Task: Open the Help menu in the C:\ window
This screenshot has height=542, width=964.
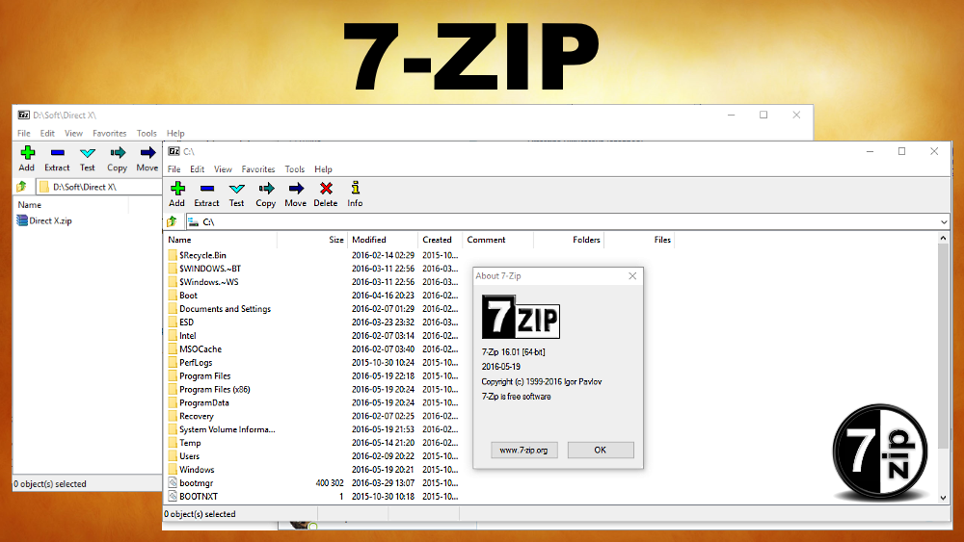Action: point(323,169)
